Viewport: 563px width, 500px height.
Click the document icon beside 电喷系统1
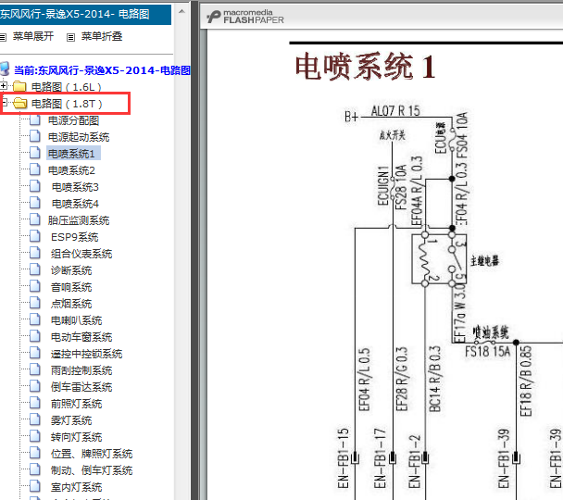pos(35,153)
